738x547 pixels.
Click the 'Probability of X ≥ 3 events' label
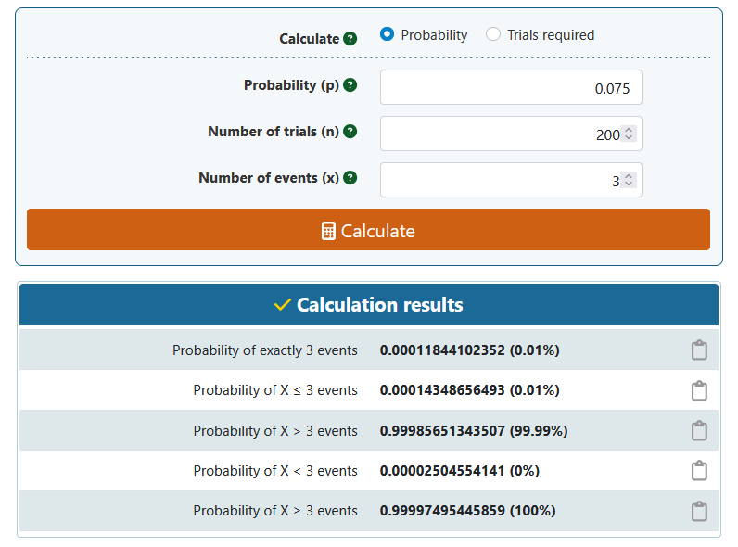pos(275,511)
